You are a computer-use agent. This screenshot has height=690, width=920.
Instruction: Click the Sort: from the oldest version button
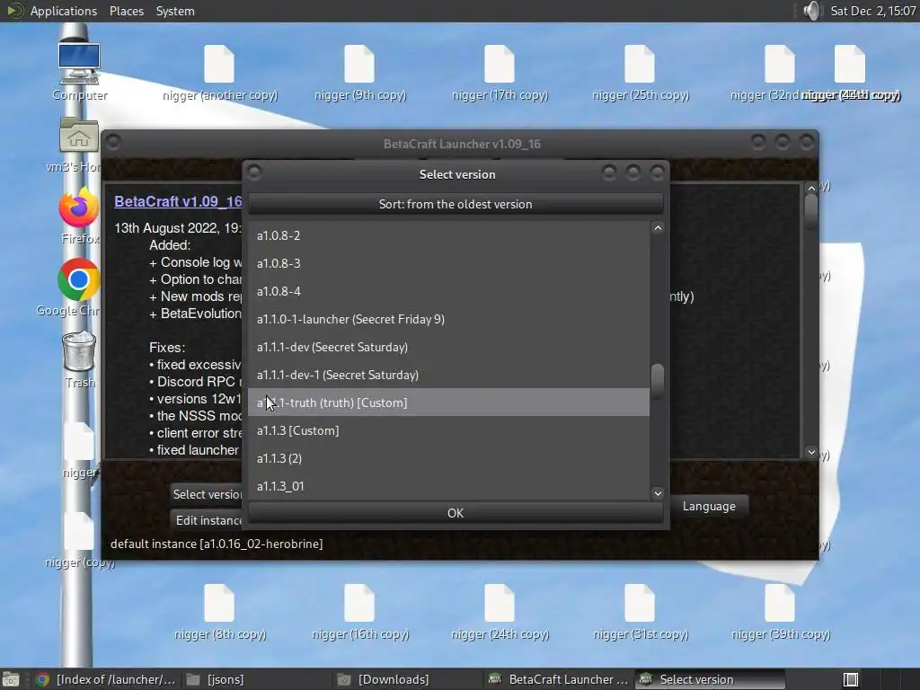(x=456, y=204)
